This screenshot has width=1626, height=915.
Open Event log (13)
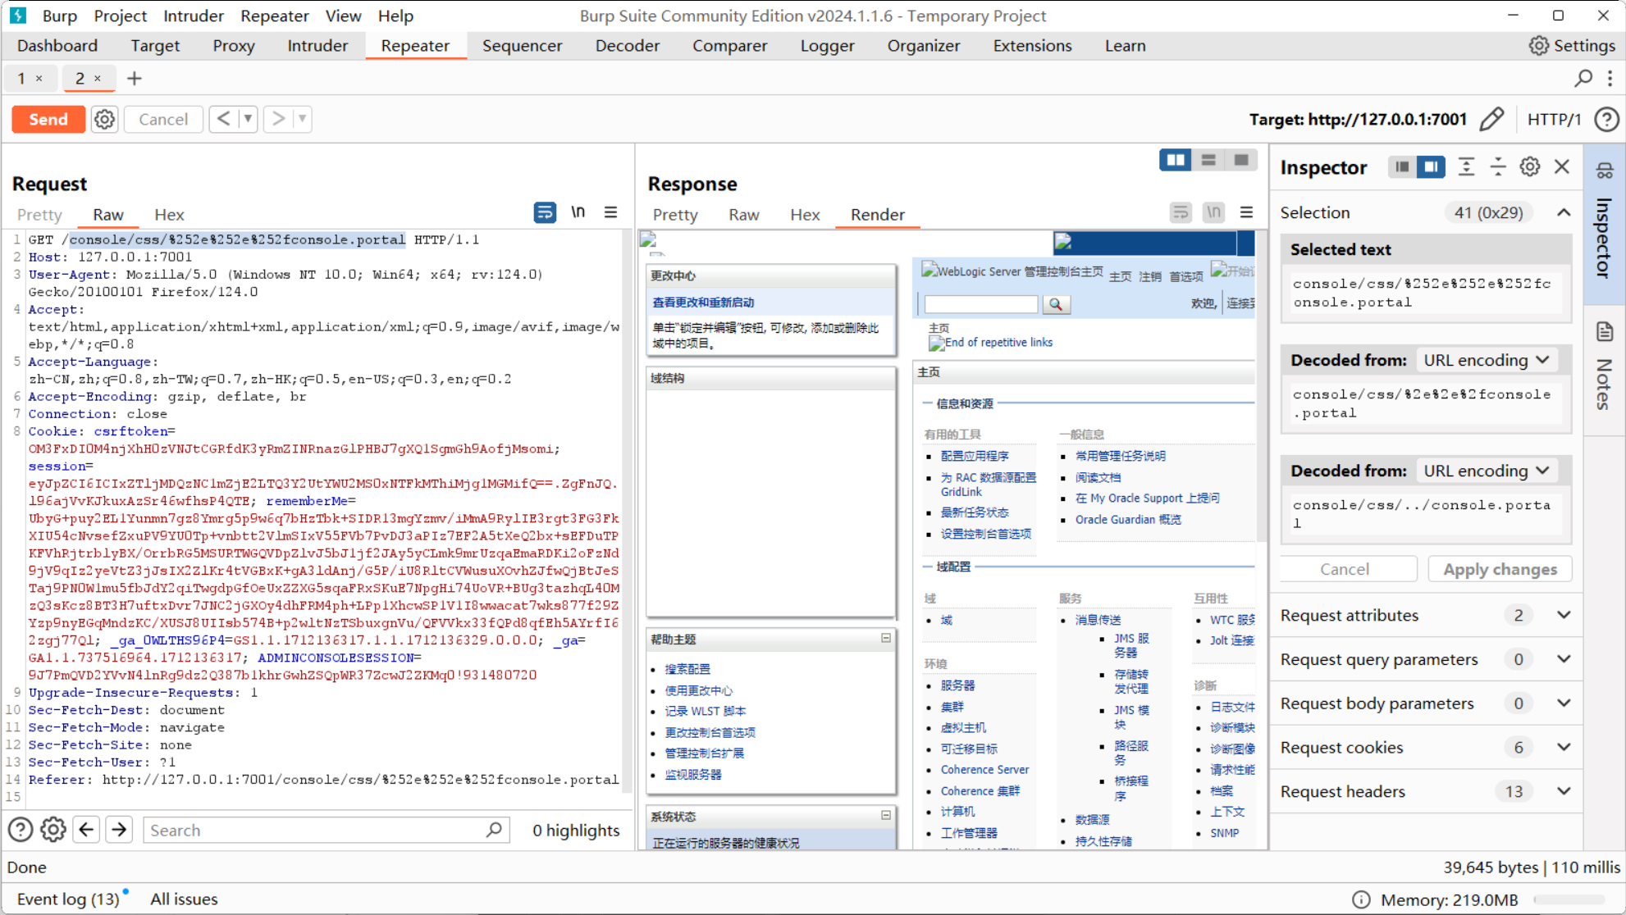tap(68, 899)
